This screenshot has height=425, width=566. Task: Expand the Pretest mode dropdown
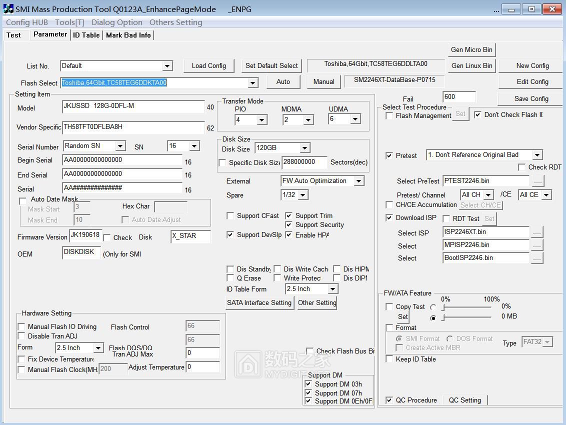tap(537, 155)
